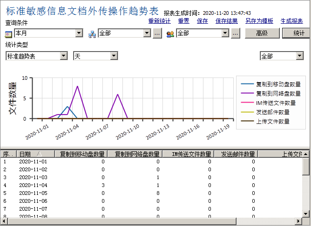Image resolution: width=311 pixels, height=226 pixels.
Task: Click browse button after user field
Action: point(236,33)
